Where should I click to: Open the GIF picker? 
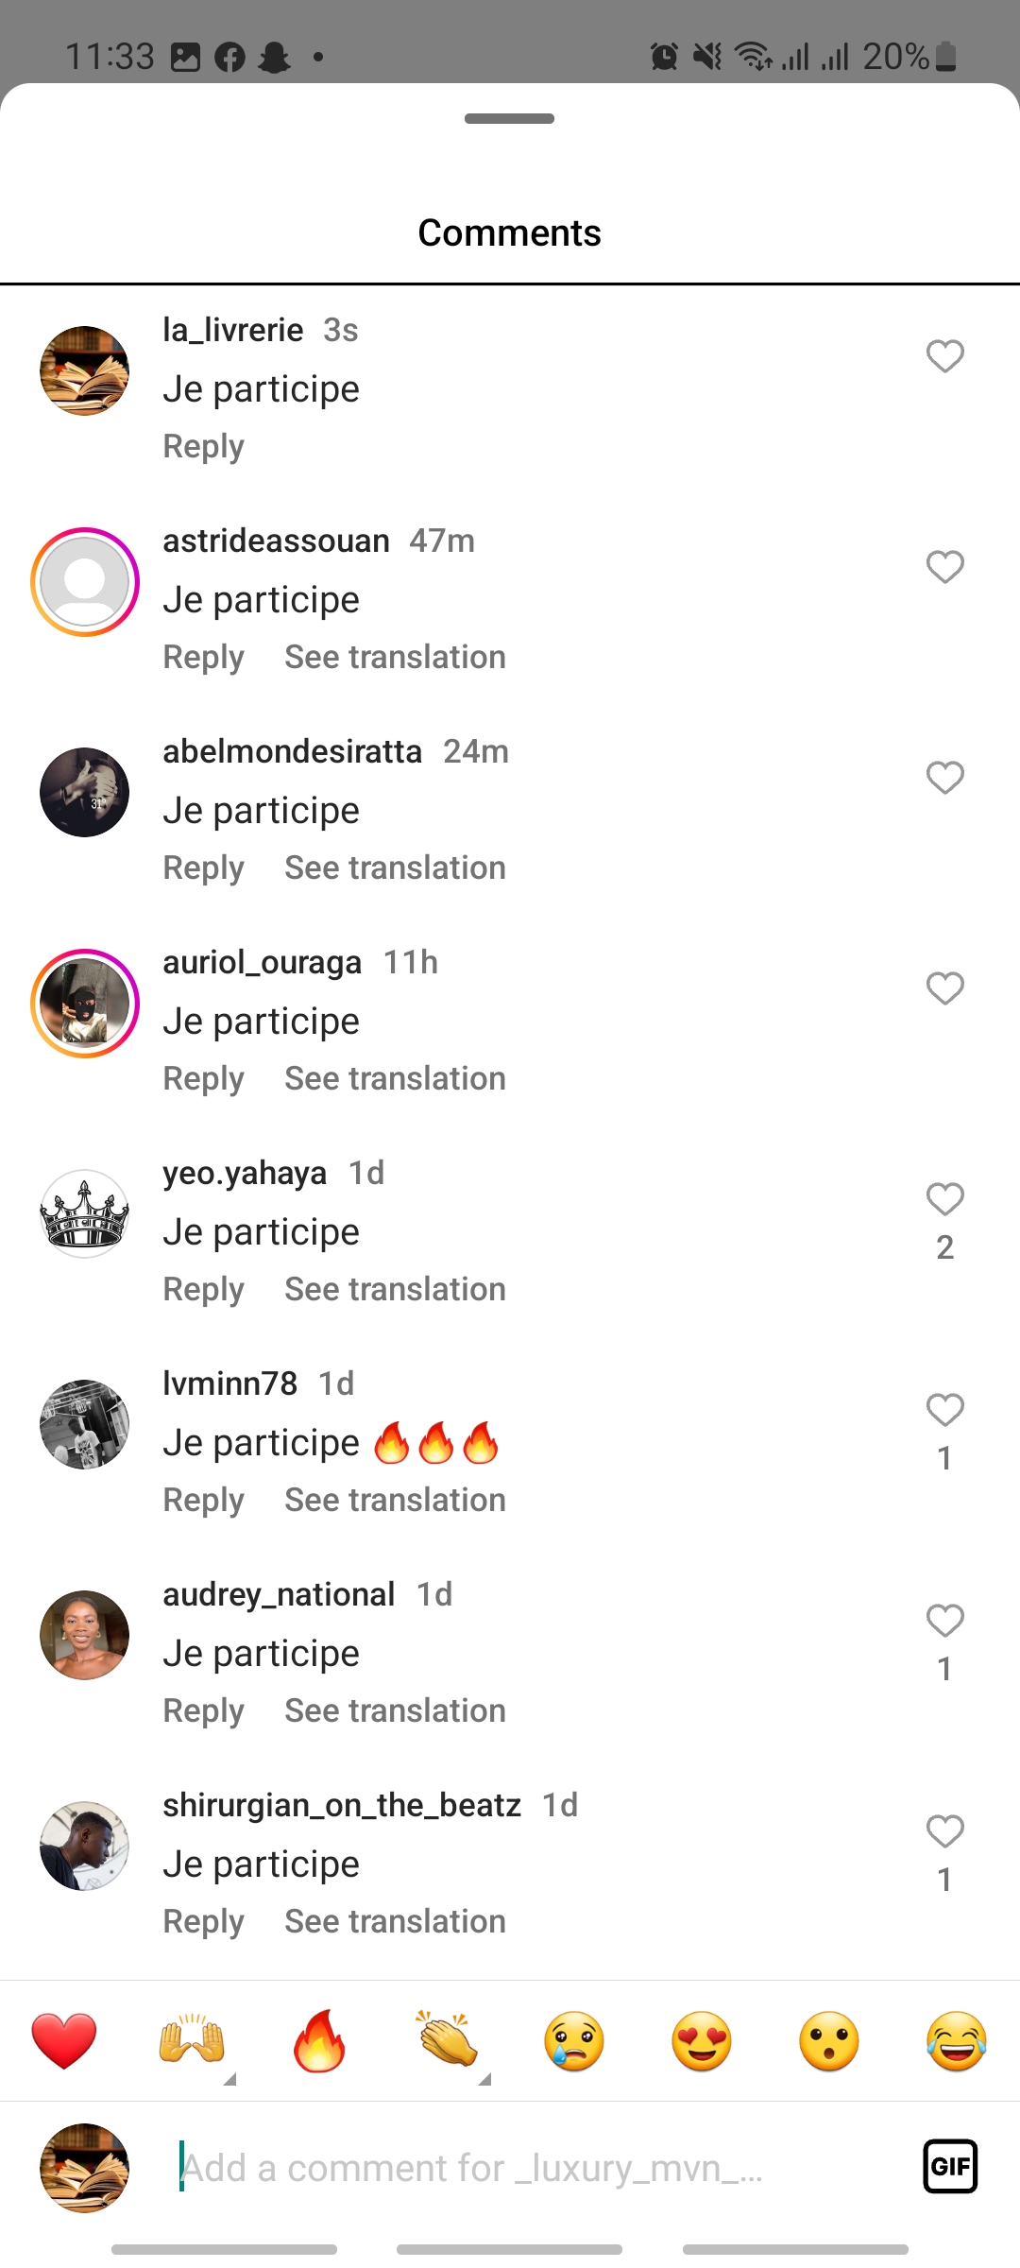(950, 2166)
